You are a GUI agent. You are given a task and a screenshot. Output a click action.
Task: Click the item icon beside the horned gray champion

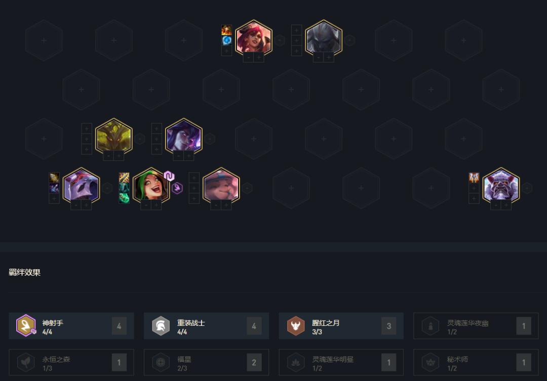474,178
